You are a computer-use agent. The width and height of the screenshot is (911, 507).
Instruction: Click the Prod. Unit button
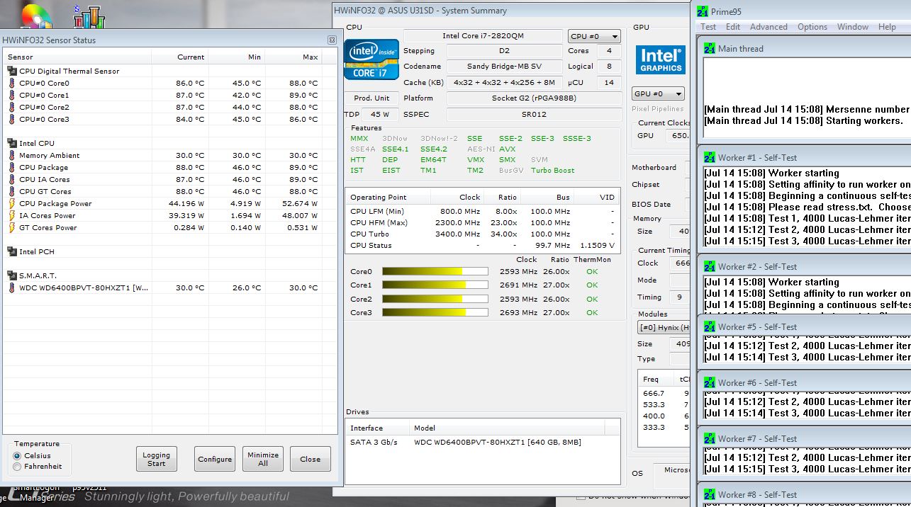click(371, 98)
